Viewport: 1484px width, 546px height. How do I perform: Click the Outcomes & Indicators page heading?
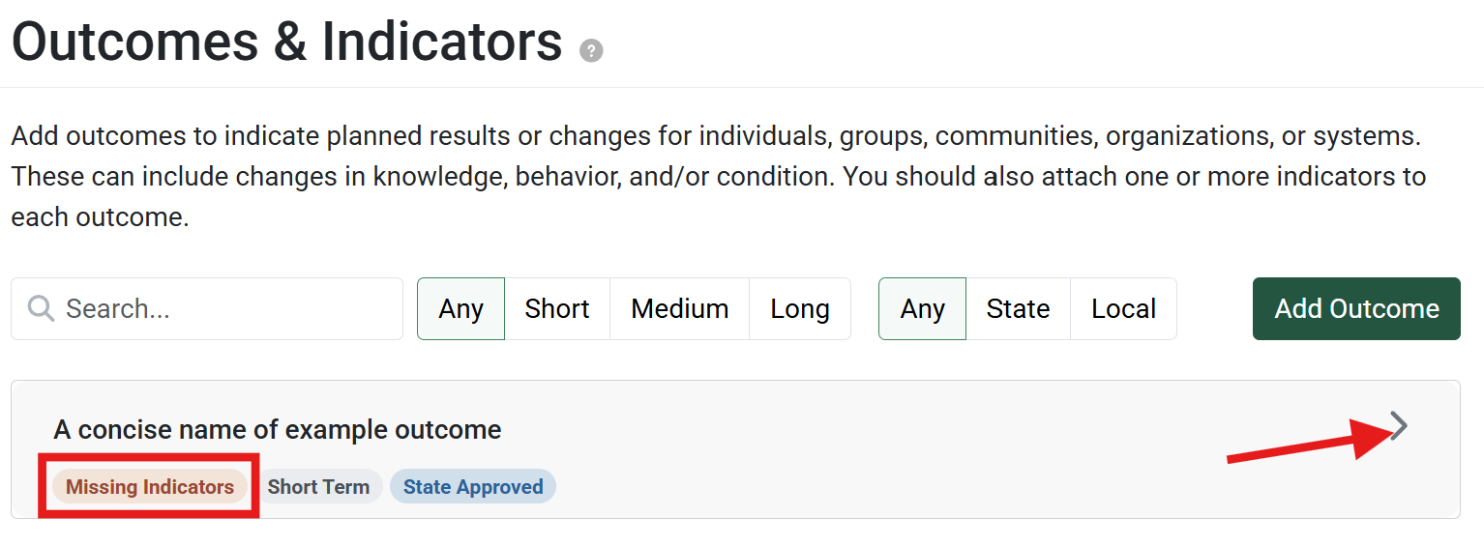pyautogui.click(x=286, y=41)
